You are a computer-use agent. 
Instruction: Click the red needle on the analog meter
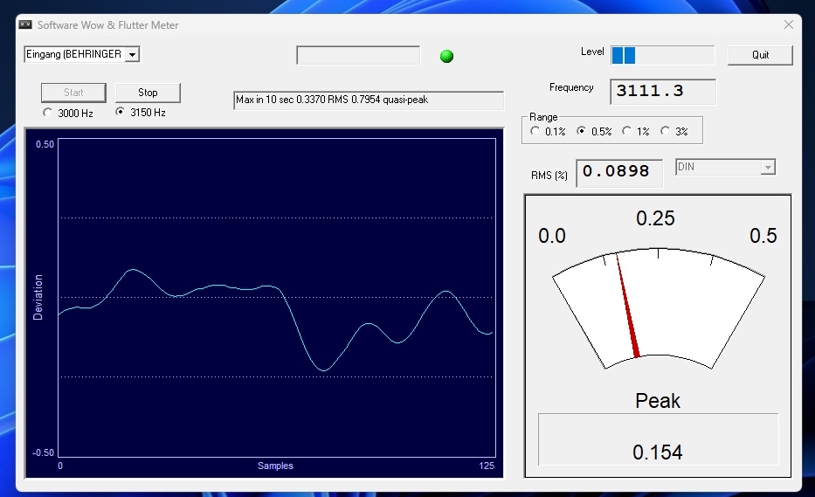[627, 306]
